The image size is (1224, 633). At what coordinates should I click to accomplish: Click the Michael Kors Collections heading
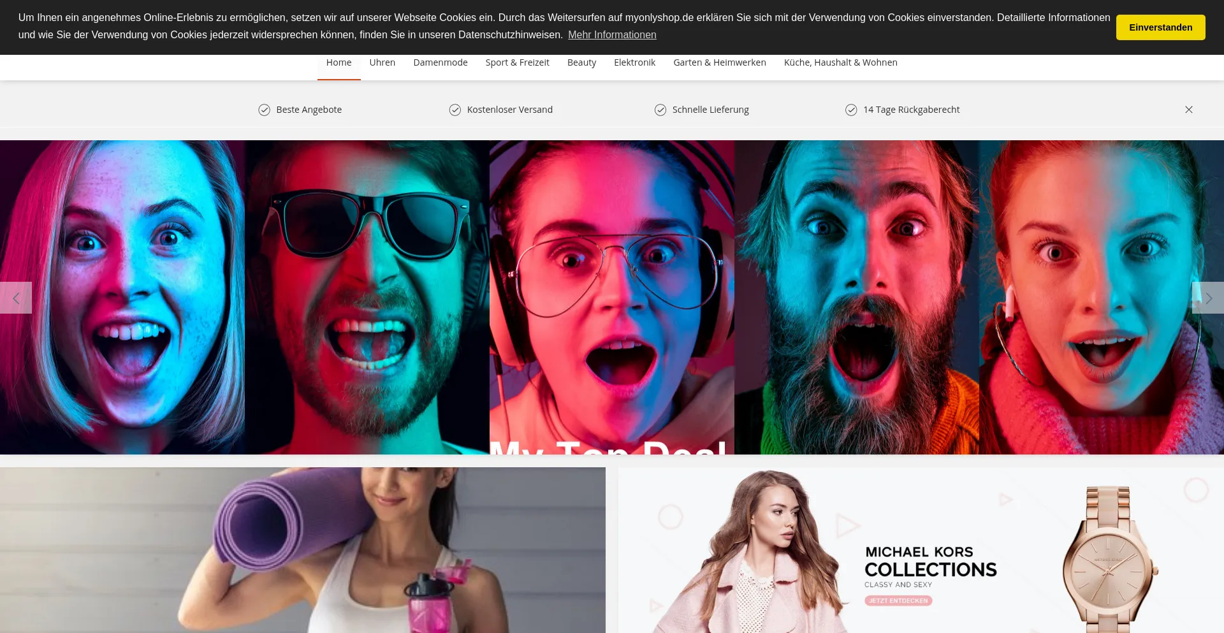click(930, 562)
